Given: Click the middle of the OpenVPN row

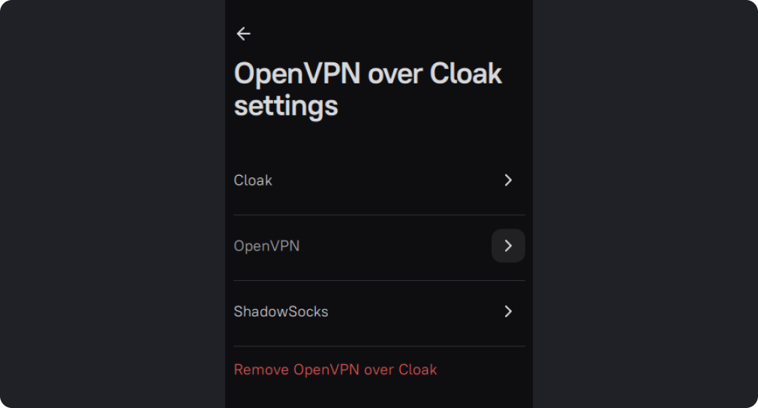Looking at the screenshot, I should coord(379,246).
